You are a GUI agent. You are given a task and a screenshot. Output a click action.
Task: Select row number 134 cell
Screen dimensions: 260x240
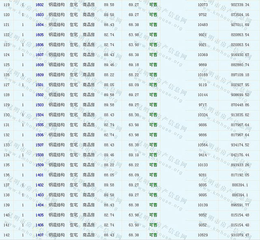[7, 155]
